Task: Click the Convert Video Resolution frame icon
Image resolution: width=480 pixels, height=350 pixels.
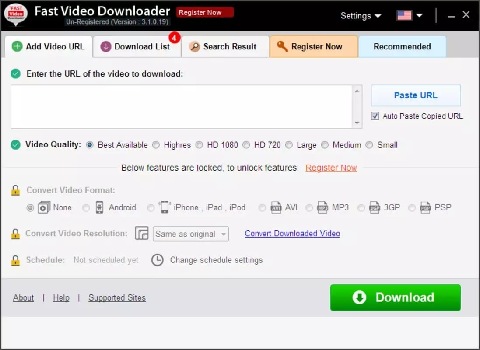Action: coord(142,234)
